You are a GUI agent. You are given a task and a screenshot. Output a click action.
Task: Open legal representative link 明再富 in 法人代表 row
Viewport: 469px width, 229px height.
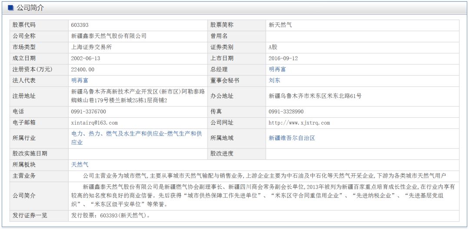80,81
